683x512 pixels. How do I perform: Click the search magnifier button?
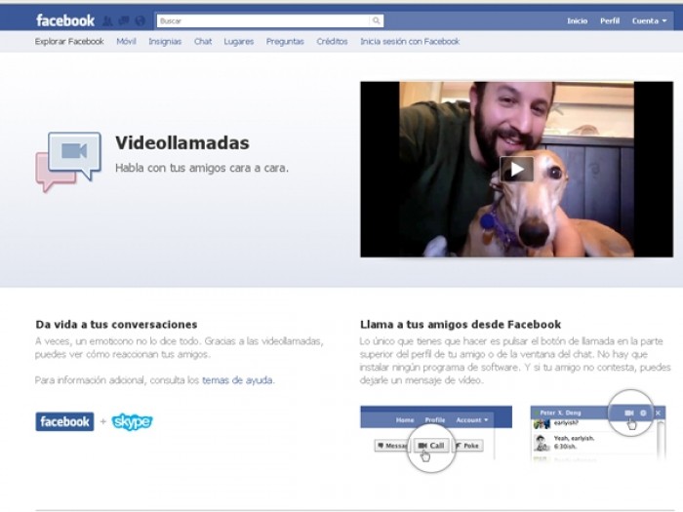point(376,20)
